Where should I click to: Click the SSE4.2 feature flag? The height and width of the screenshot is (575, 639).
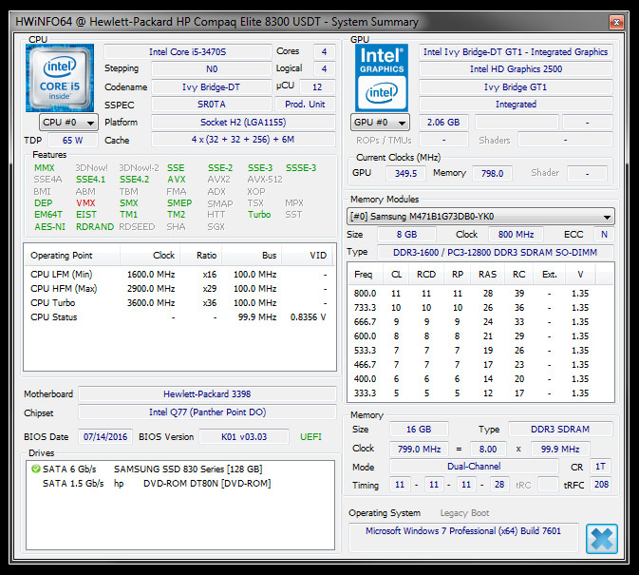[x=134, y=180]
